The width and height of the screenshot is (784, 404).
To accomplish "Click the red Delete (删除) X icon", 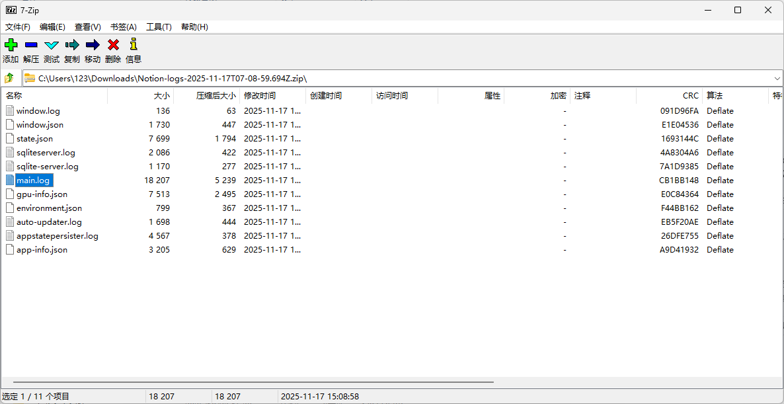I will tap(114, 45).
